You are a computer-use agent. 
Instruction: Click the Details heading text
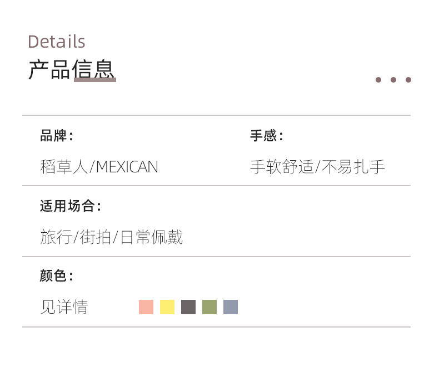click(56, 42)
